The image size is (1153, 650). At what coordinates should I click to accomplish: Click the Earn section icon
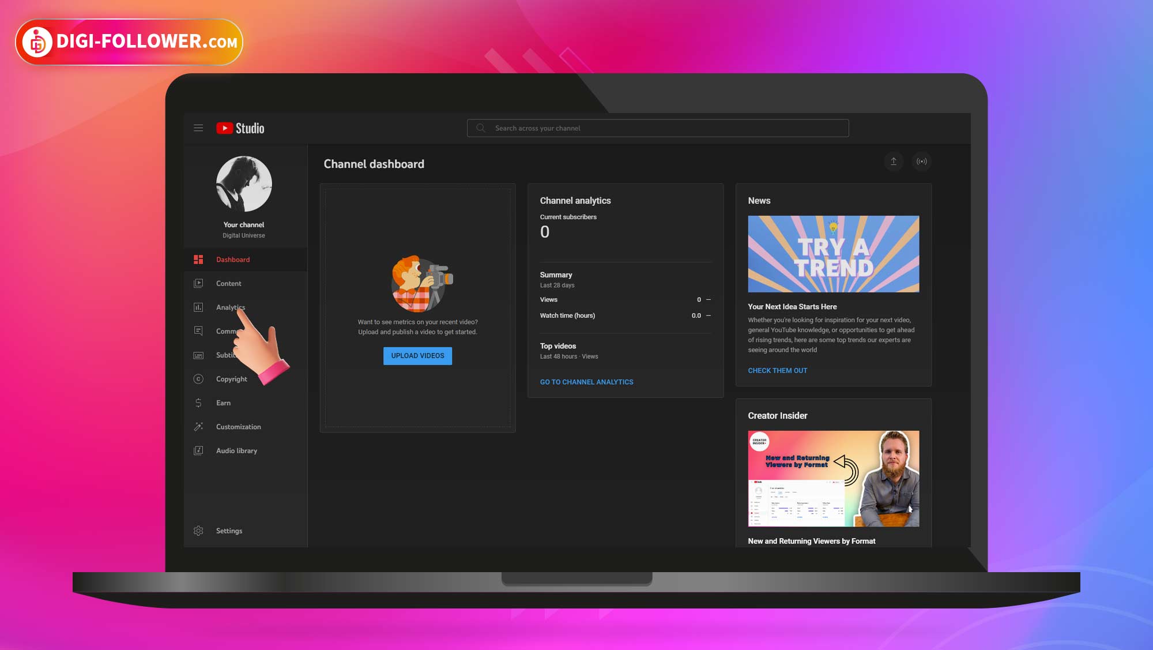coord(198,403)
